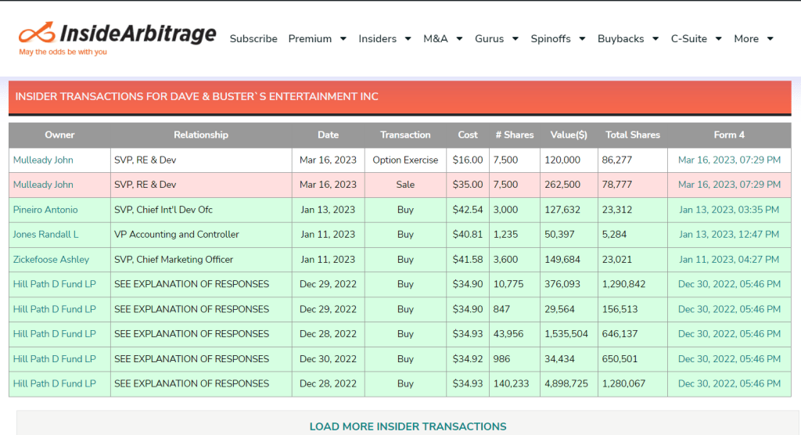The image size is (801, 435).
Task: Open Zickefoose Ashley owner link
Action: tap(51, 260)
